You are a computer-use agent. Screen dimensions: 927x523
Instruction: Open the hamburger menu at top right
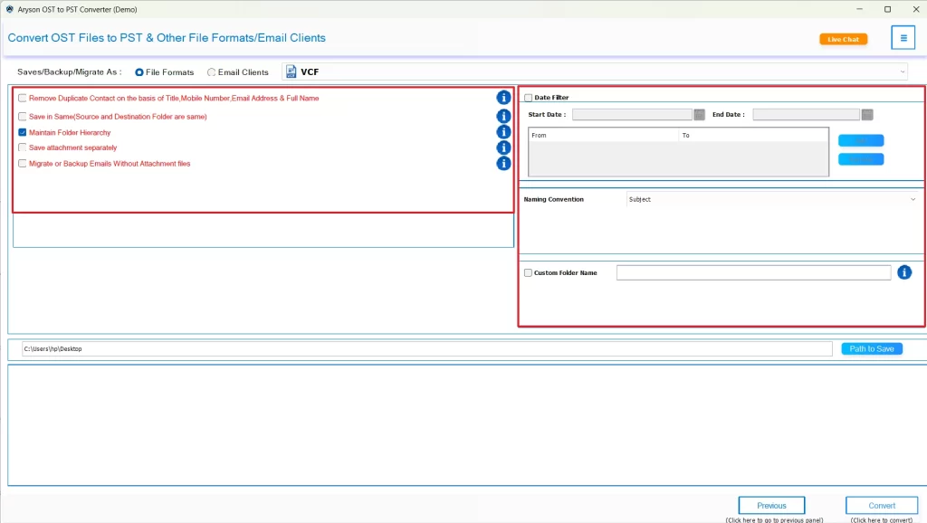903,38
